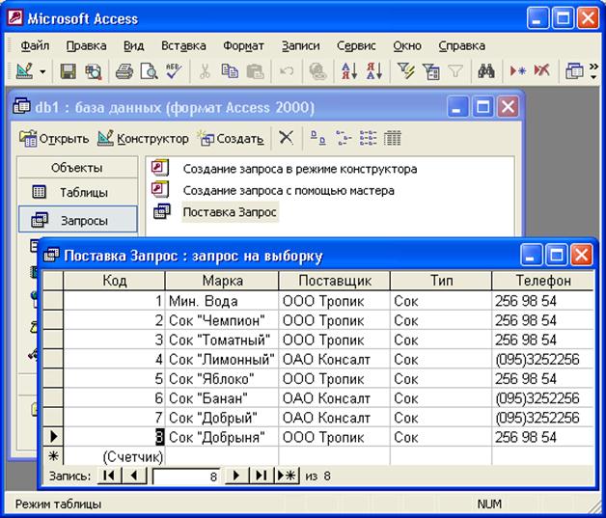Click Открыть button in db1 window
The image size is (606, 518).
click(x=54, y=138)
